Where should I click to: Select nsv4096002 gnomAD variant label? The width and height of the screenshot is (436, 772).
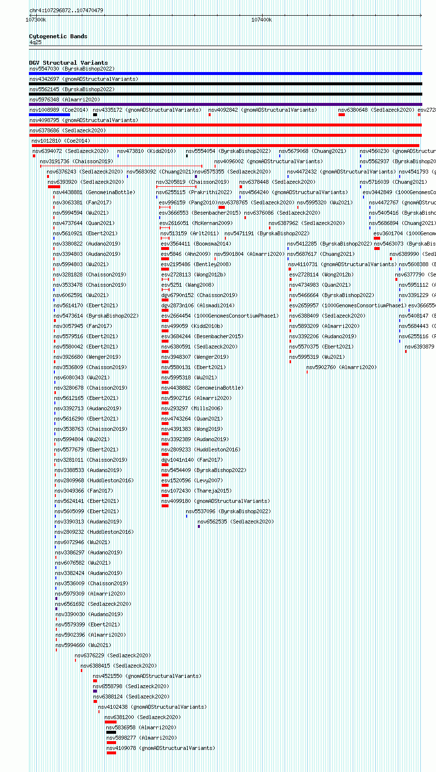pyautogui.click(x=268, y=162)
